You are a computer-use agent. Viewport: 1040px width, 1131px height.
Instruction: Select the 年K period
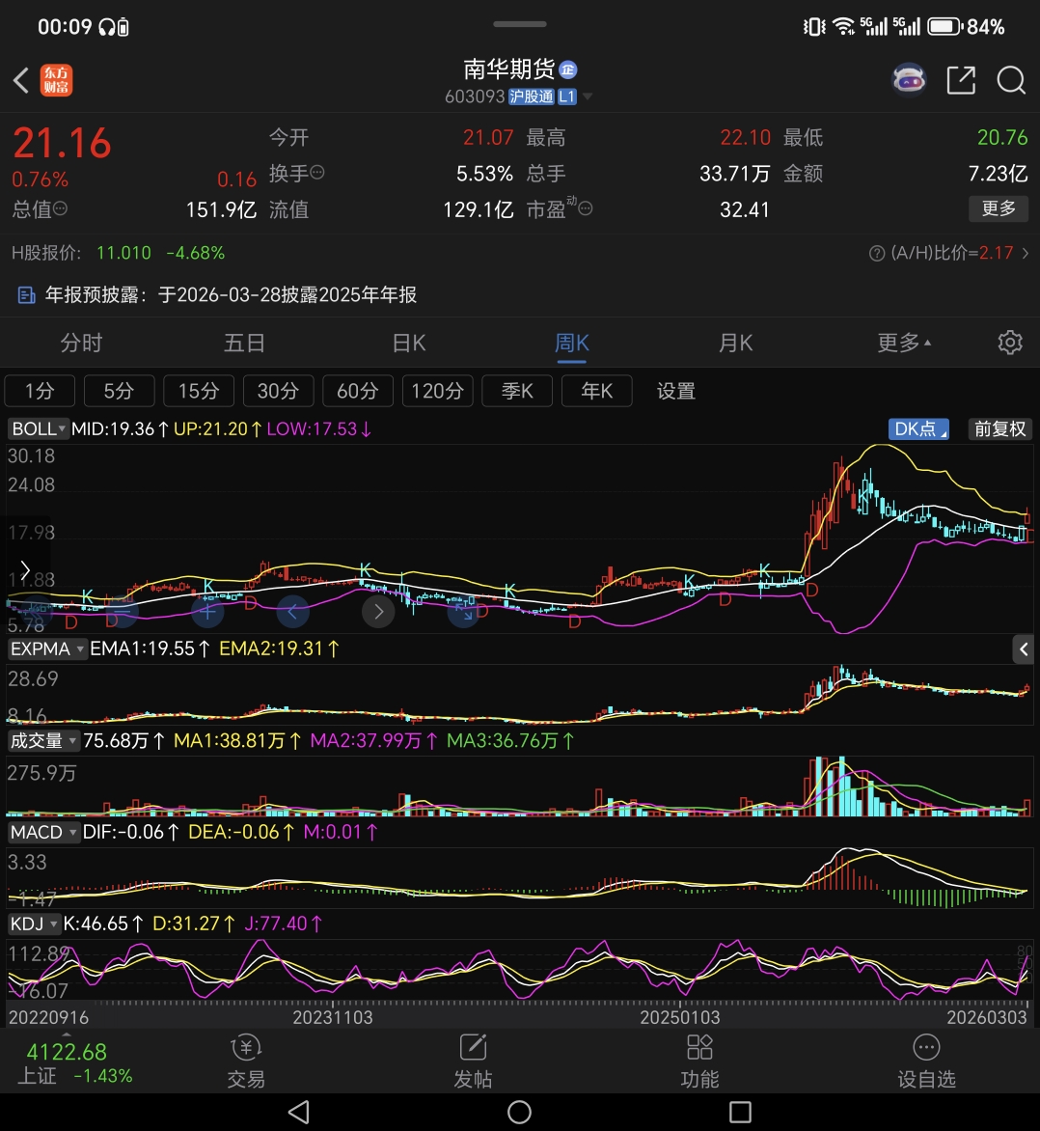tap(596, 391)
